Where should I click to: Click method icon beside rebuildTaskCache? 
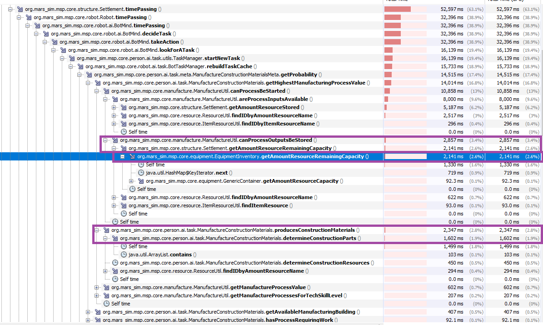(81, 66)
